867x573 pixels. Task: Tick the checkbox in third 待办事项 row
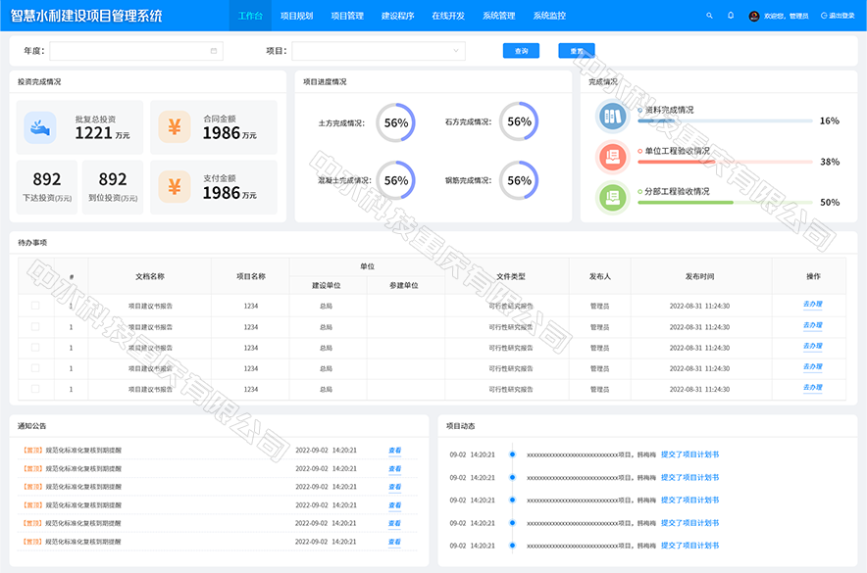click(35, 347)
